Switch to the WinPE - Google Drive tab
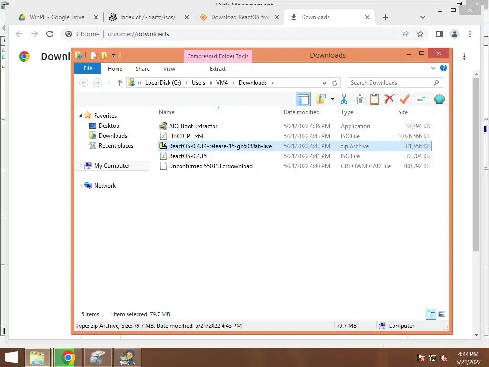Viewport: 489px width, 367px height. pyautogui.click(x=58, y=17)
